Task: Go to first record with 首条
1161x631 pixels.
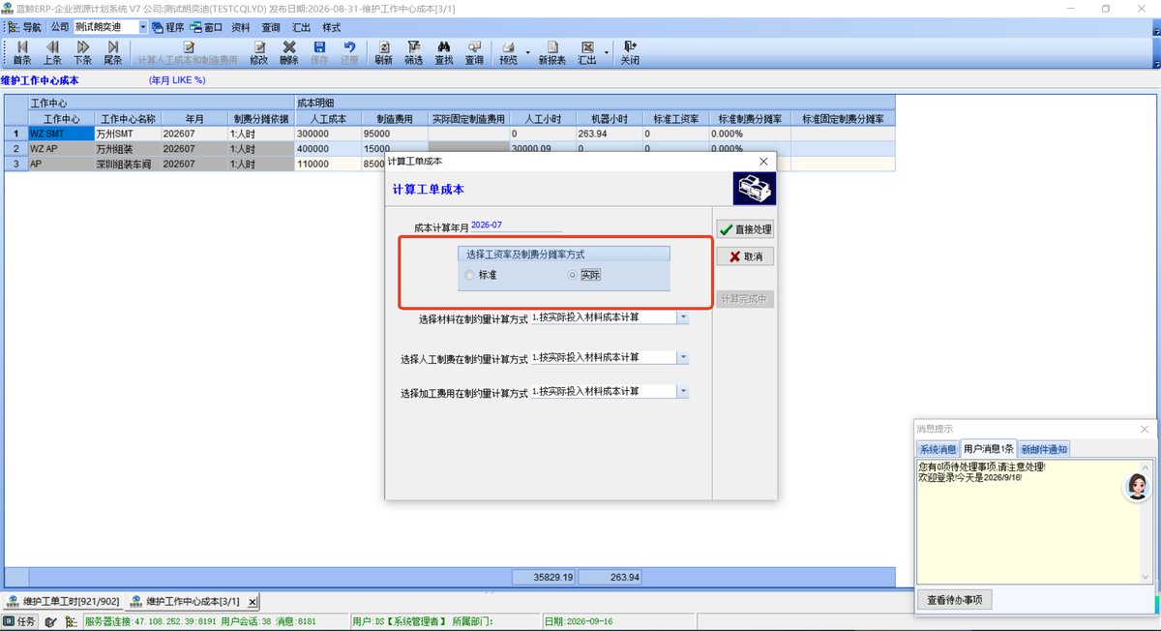Action: point(21,52)
